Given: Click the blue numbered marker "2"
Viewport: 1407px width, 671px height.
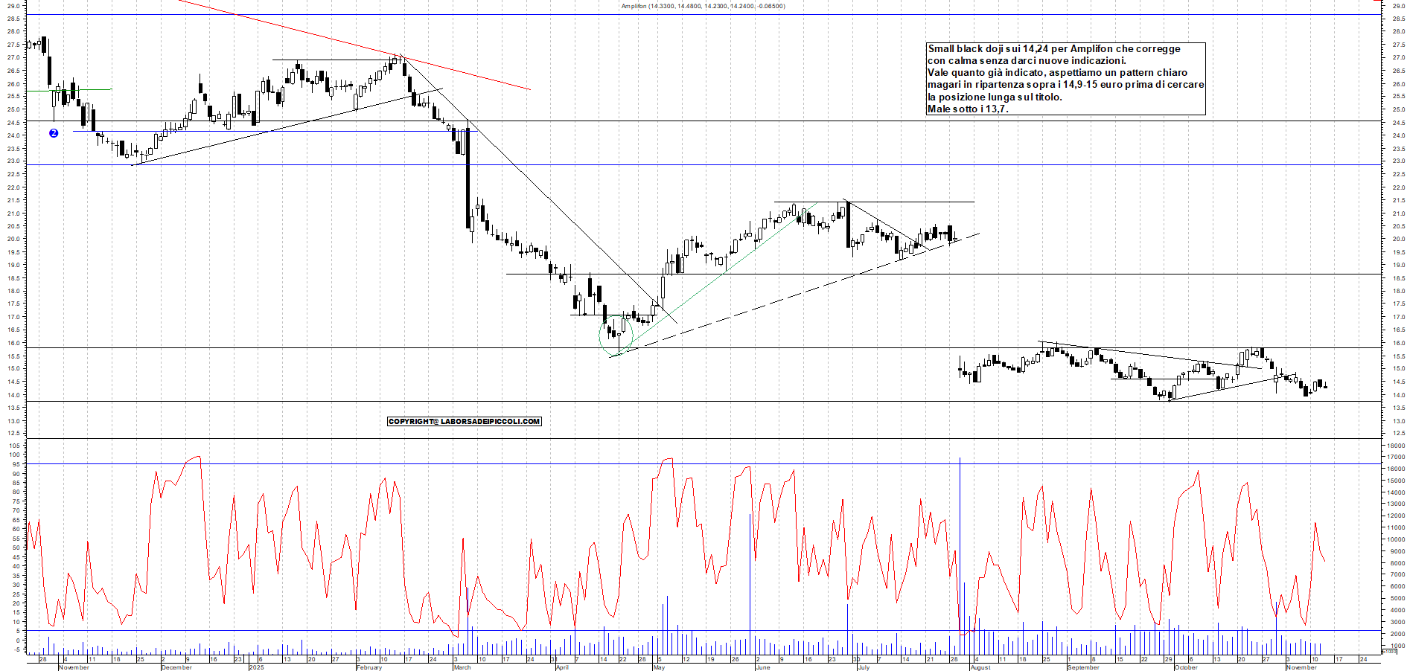Looking at the screenshot, I should tap(53, 132).
